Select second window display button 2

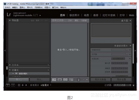point(13,85)
